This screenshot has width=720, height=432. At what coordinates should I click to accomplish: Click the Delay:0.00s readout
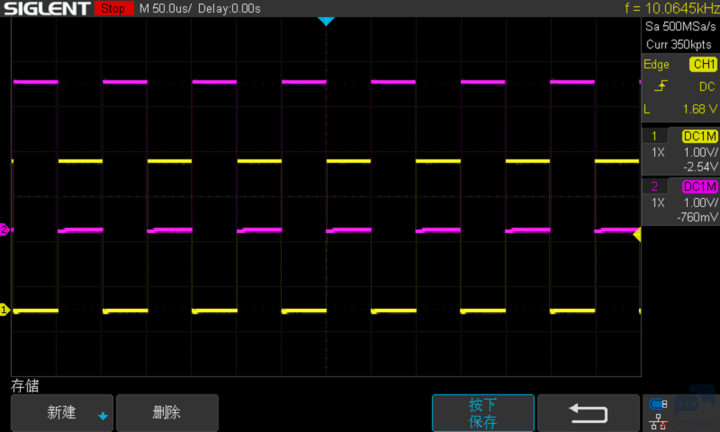[229, 9]
